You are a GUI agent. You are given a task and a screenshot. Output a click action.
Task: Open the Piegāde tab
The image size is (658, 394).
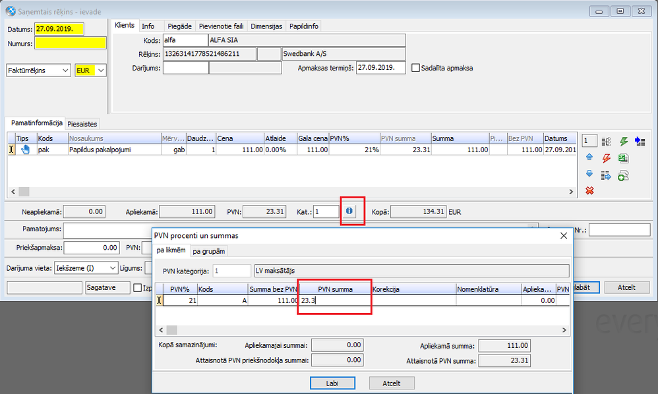click(179, 26)
